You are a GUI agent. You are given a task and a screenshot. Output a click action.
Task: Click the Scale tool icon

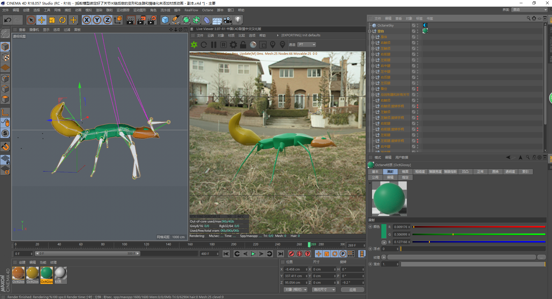[x=52, y=20]
